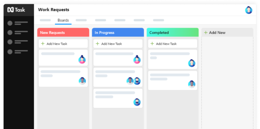The height and width of the screenshot is (129, 260).
Task: Click the plus icon beside Add New column
Action: (206, 32)
